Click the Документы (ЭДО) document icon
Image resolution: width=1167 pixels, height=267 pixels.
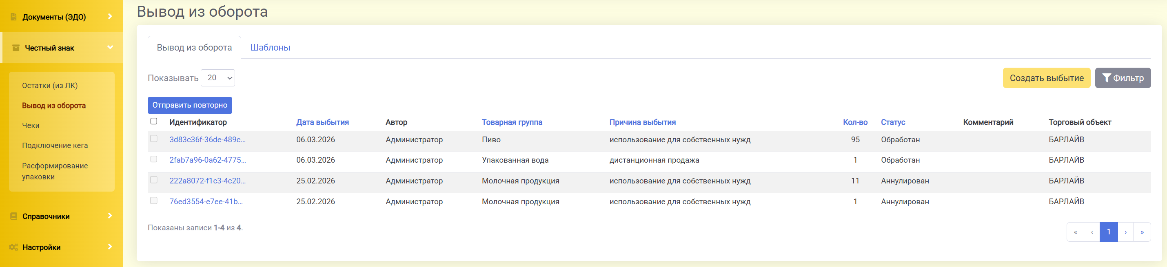[x=13, y=17]
